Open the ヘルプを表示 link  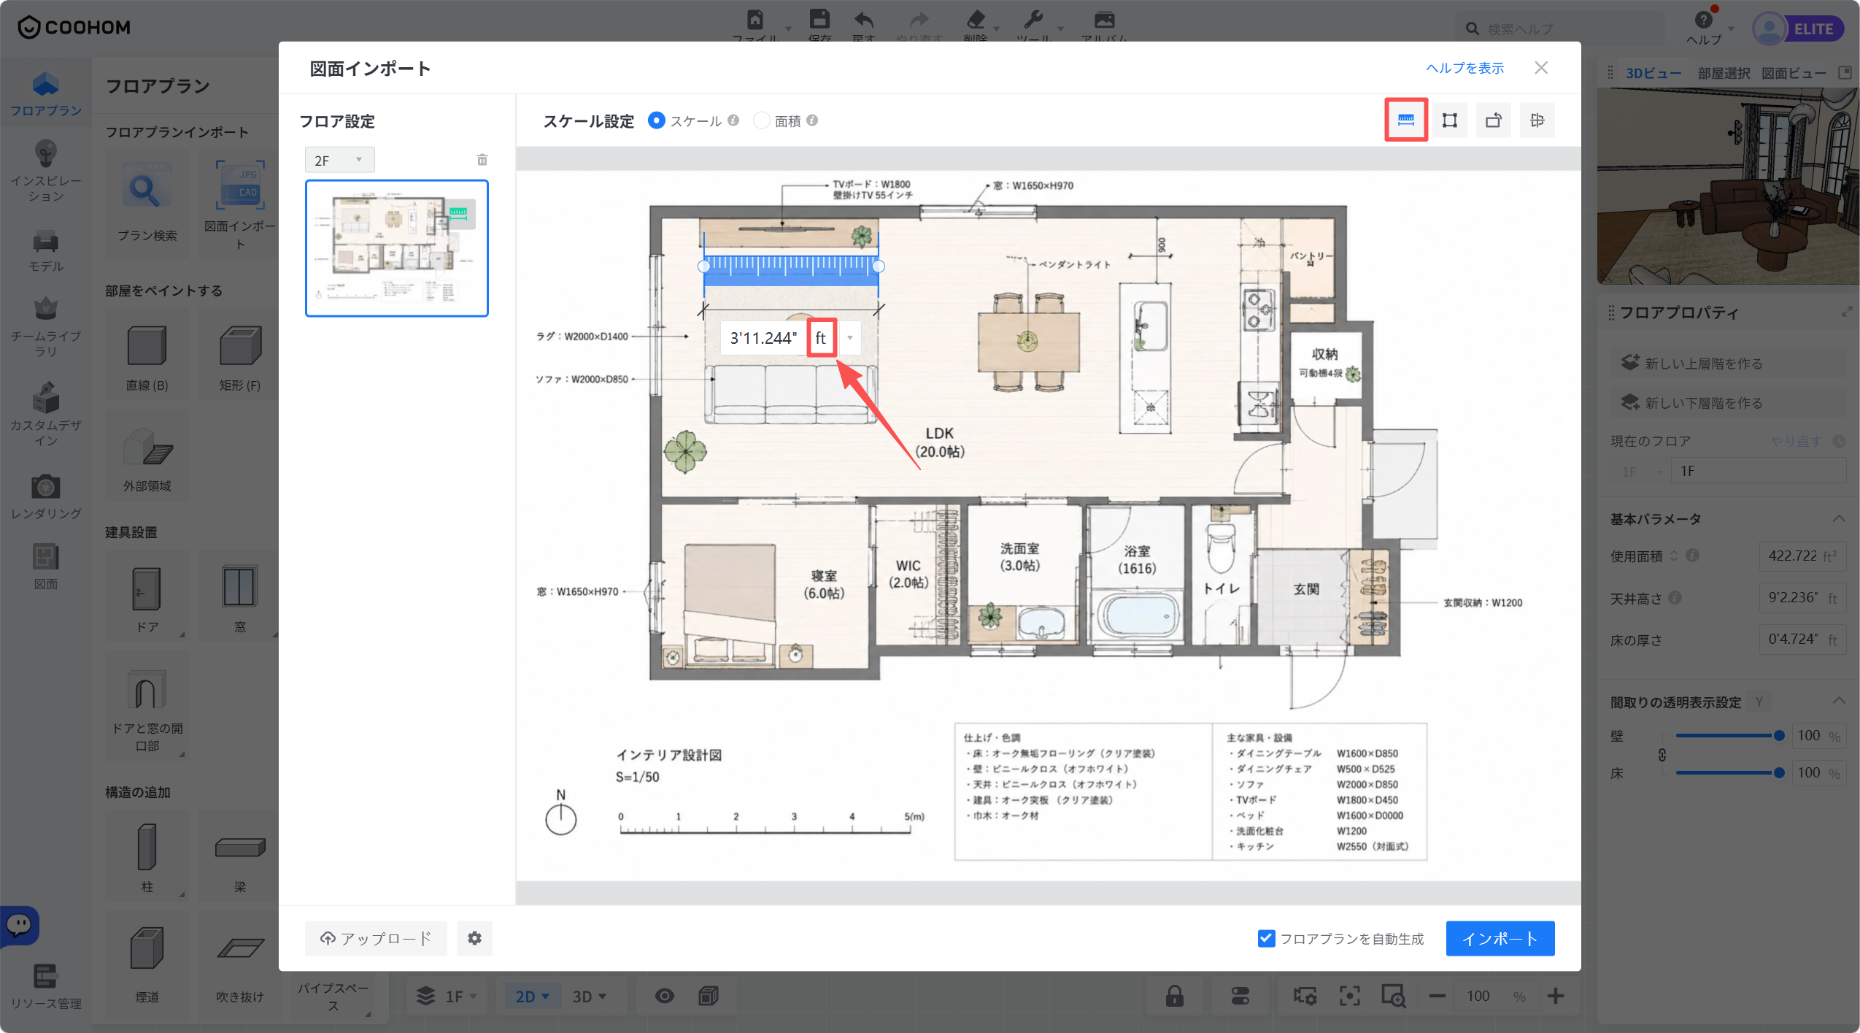click(1465, 68)
